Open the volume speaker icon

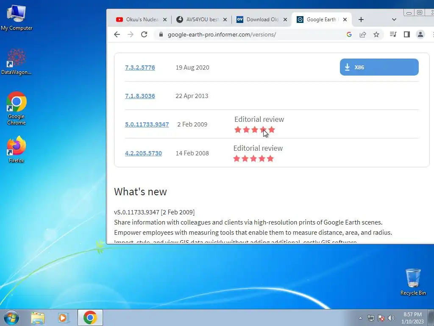[x=391, y=318]
